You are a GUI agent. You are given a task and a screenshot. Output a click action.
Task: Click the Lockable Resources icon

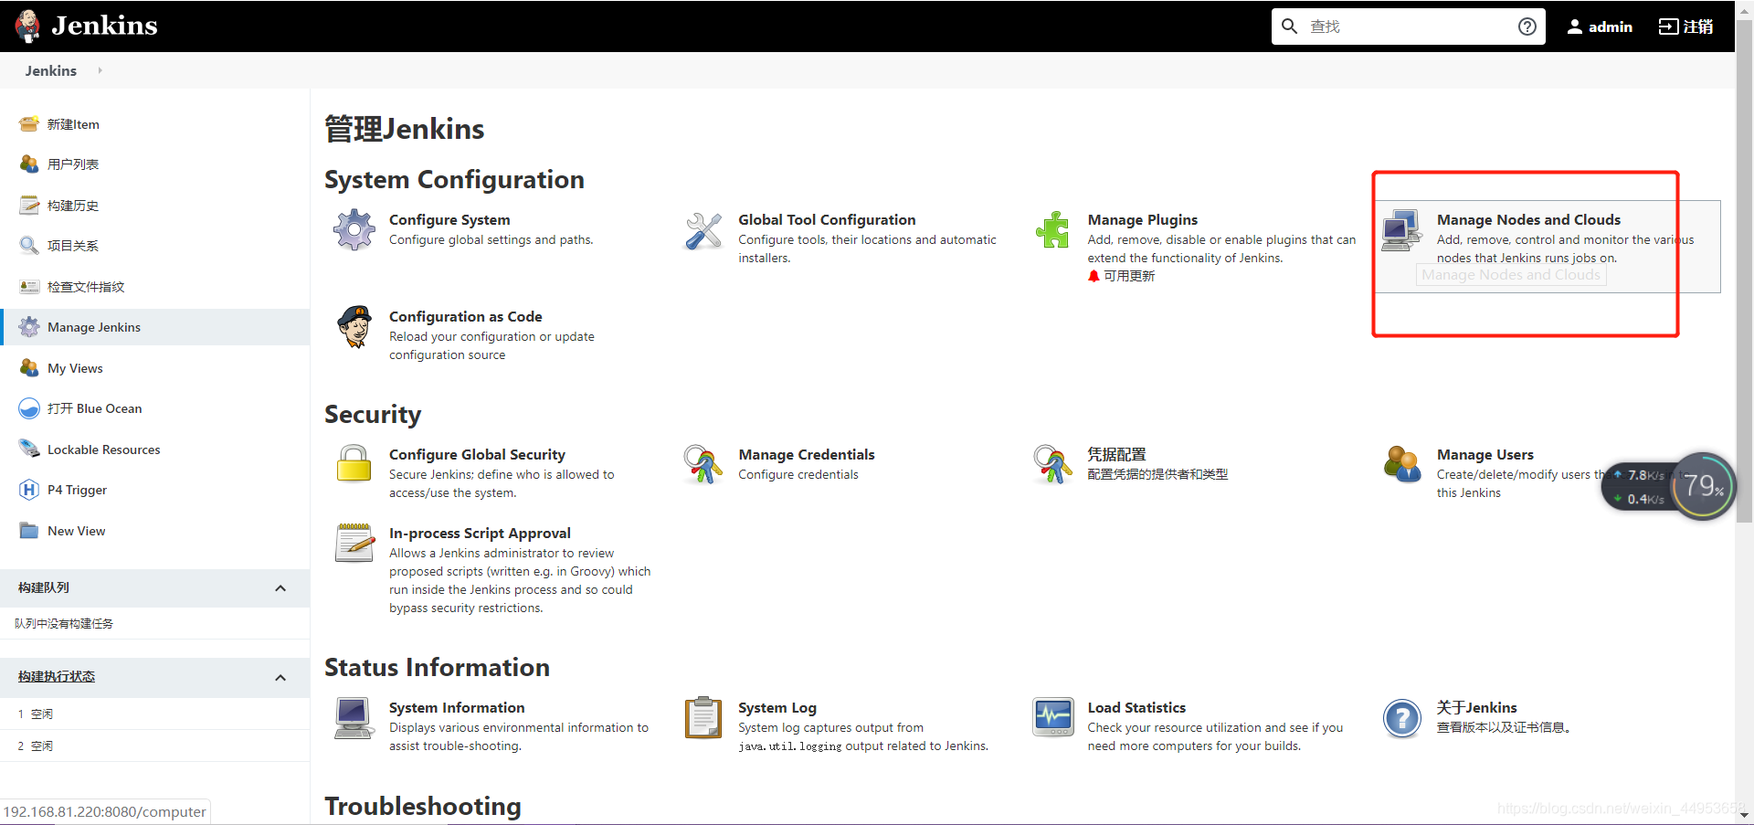(29, 450)
